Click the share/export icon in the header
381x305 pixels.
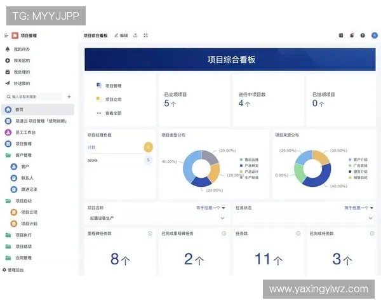pos(135,36)
